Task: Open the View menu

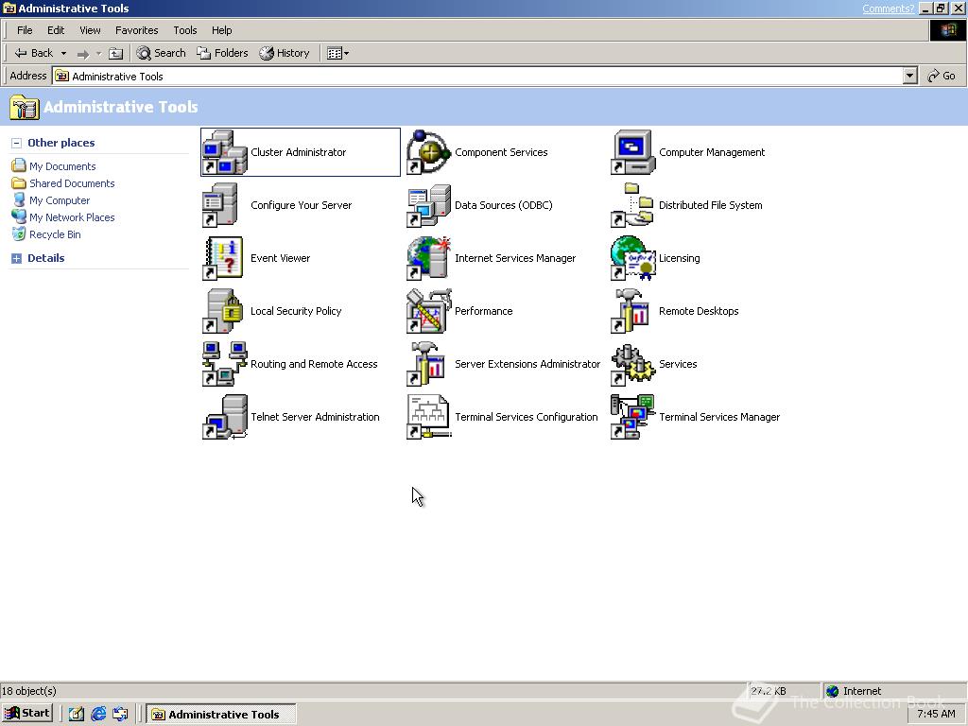Action: pos(90,30)
